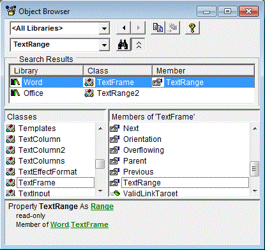This screenshot has height=250, width=265.
Task: Click the binoculars Search button
Action: pos(123,44)
